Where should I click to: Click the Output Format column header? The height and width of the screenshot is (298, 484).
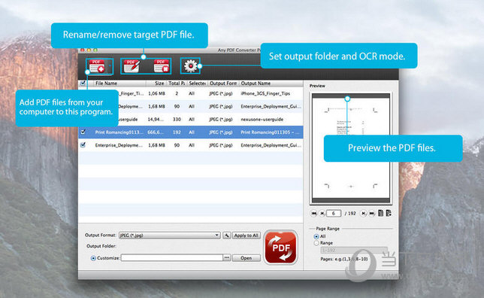pos(223,84)
